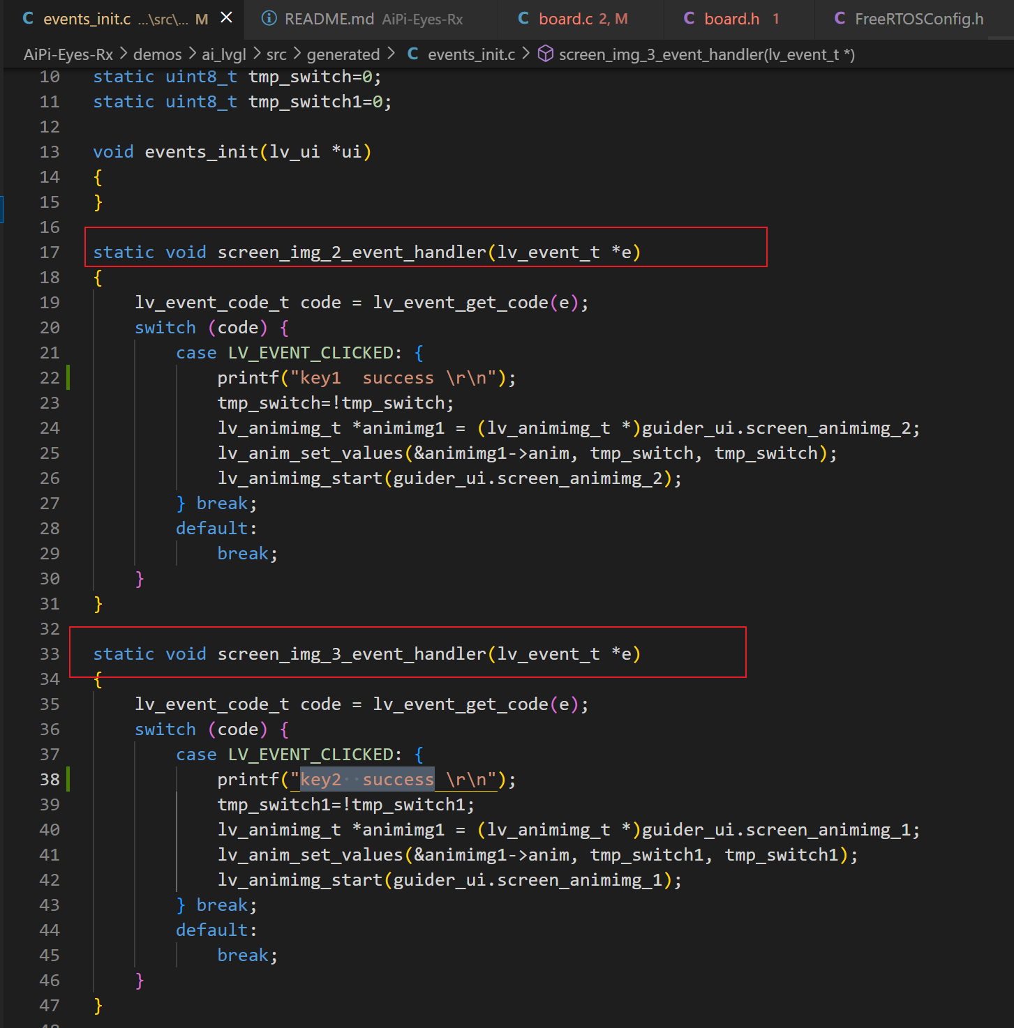Image resolution: width=1014 pixels, height=1028 pixels.
Task: Click line number 17 in the gutter
Action: pyautogui.click(x=50, y=252)
